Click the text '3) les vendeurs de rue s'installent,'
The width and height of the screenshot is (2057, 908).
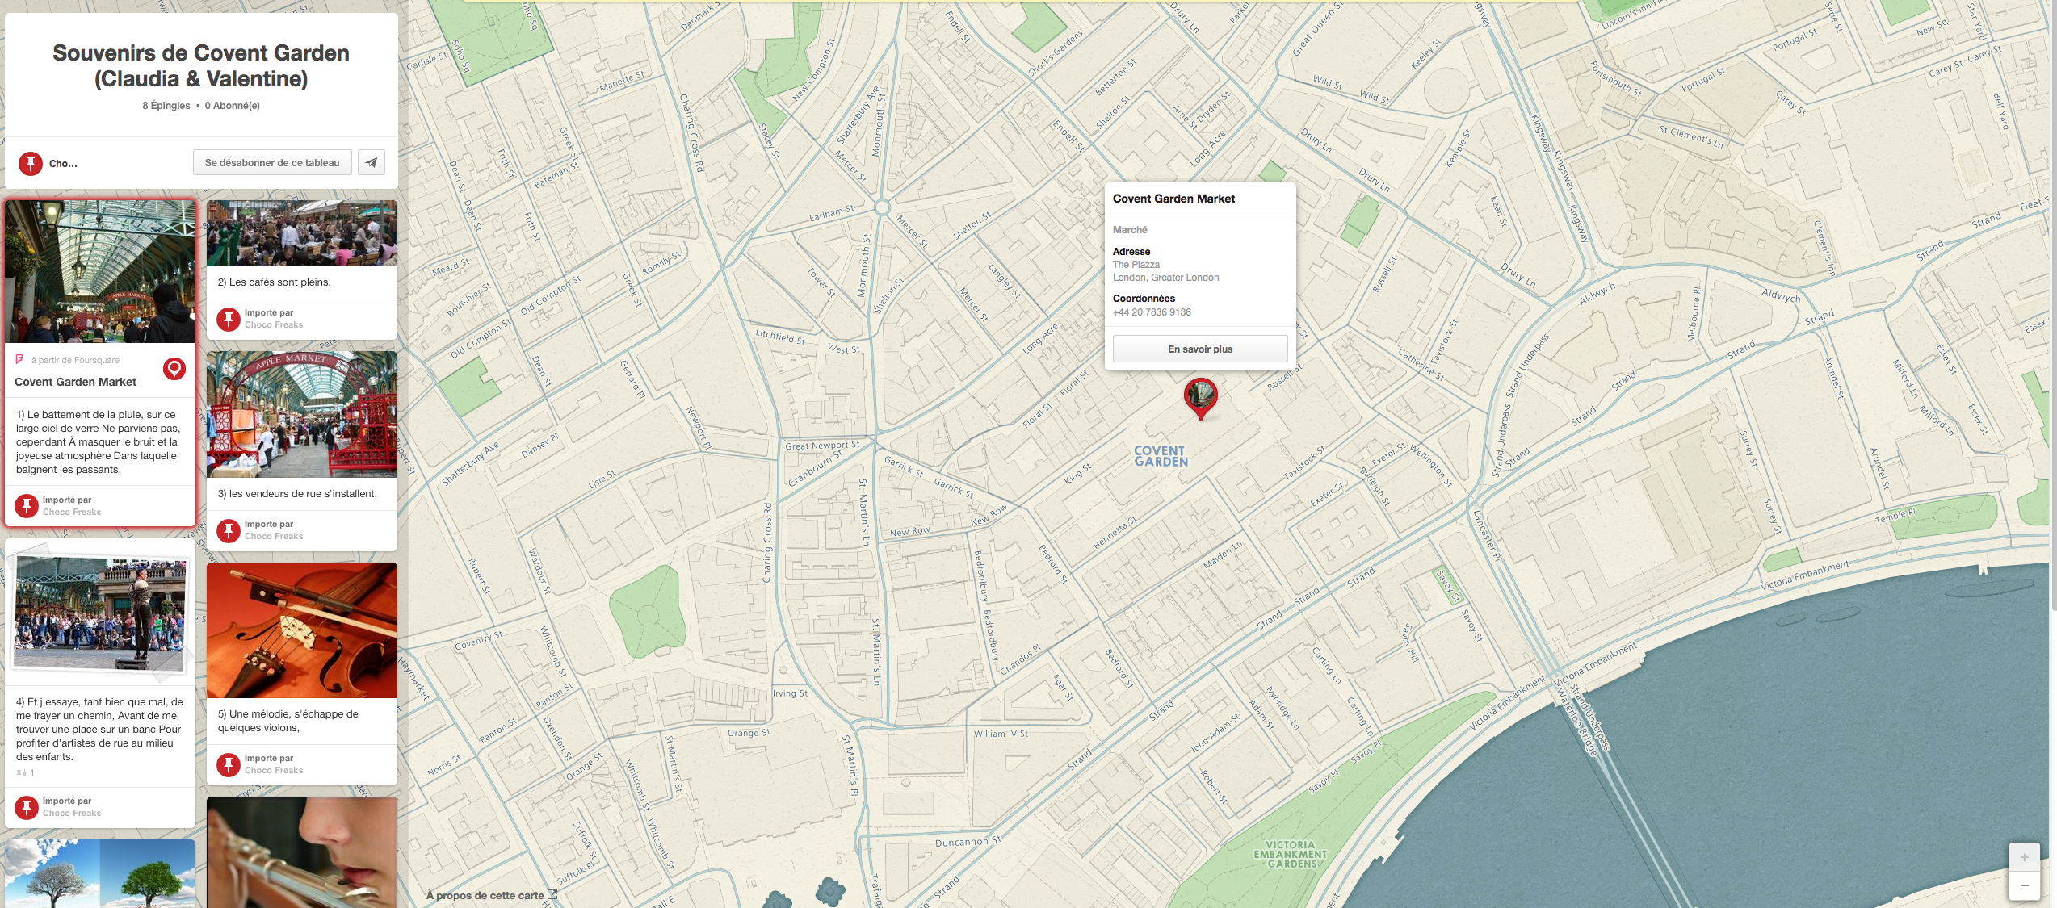pos(297,494)
